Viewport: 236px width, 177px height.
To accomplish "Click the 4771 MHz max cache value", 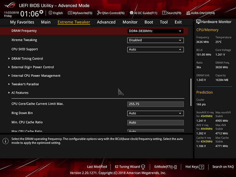I will (x=221, y=146).
